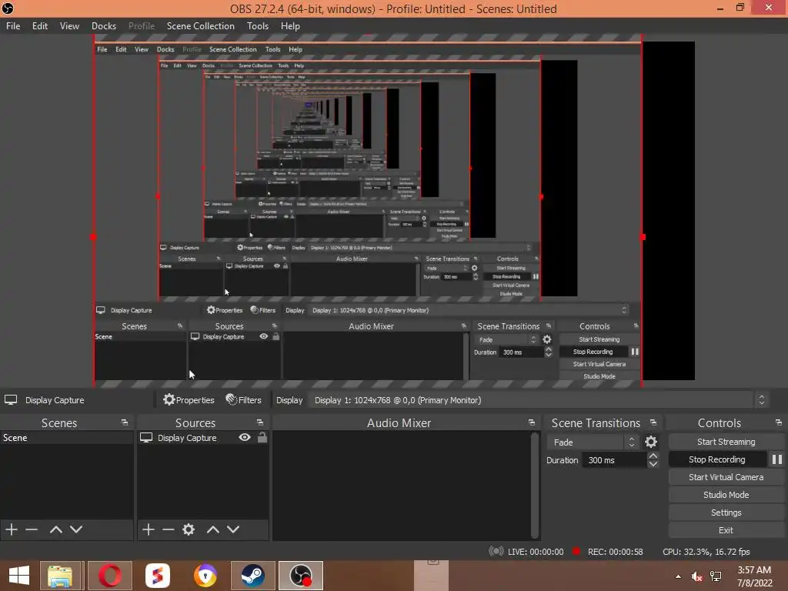Click the REC: 00:00:58 status text
The width and height of the screenshot is (788, 591).
(x=615, y=552)
